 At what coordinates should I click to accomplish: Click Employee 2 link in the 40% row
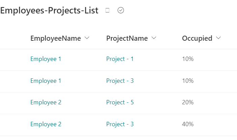coord(46,124)
